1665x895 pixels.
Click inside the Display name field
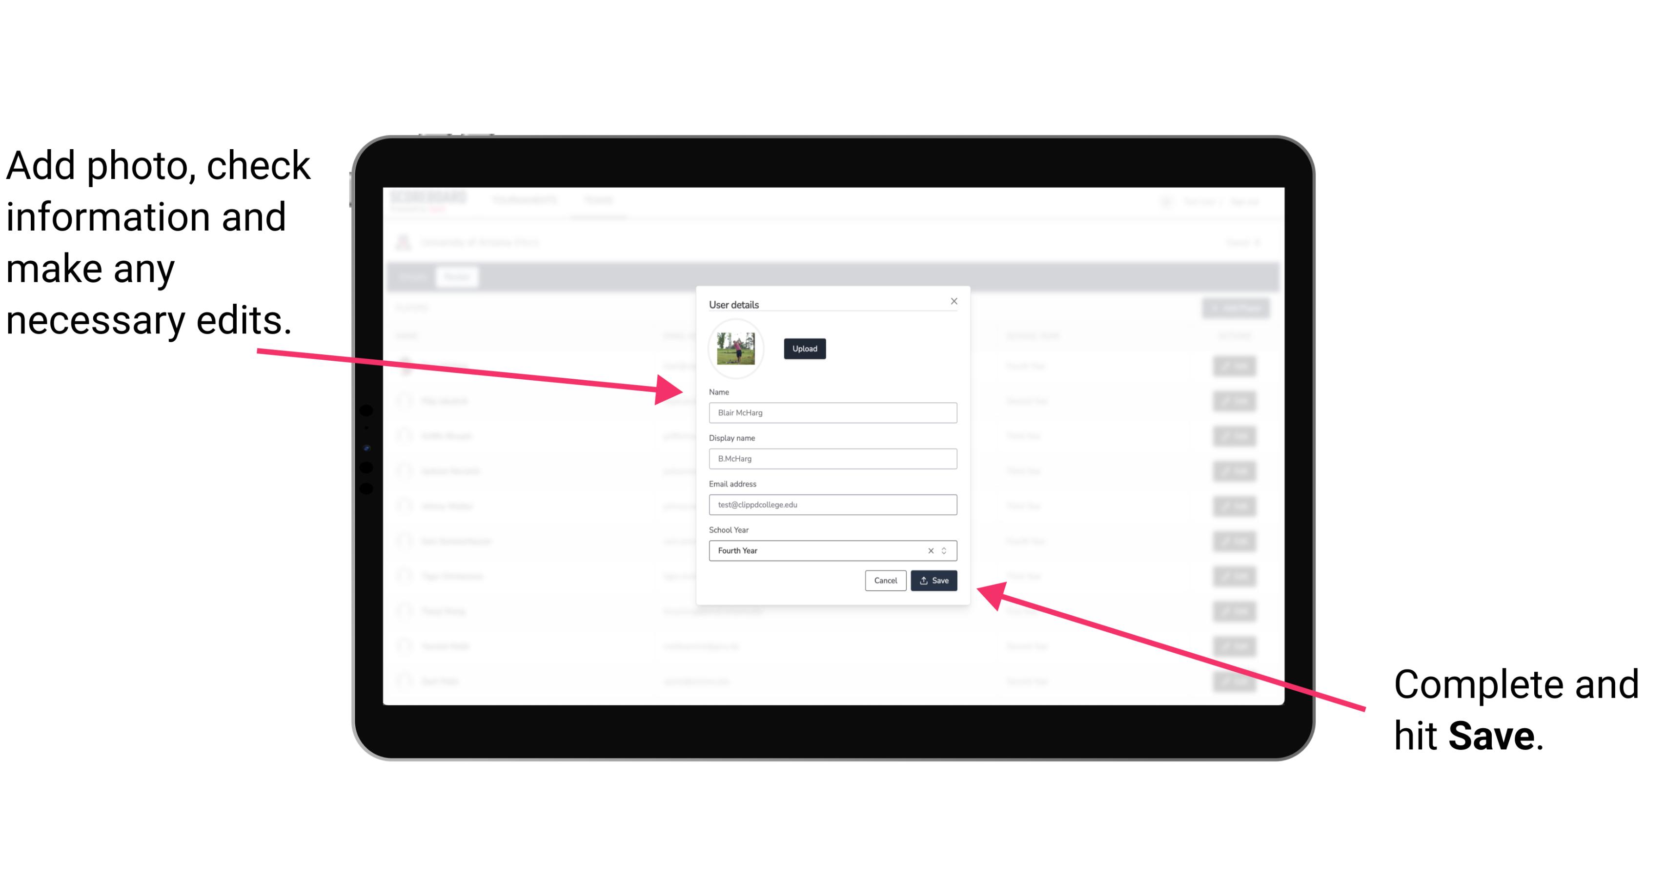pyautogui.click(x=833, y=459)
